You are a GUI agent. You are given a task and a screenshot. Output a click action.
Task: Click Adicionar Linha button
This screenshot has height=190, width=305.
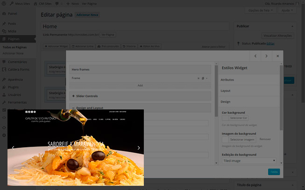(x=83, y=47)
